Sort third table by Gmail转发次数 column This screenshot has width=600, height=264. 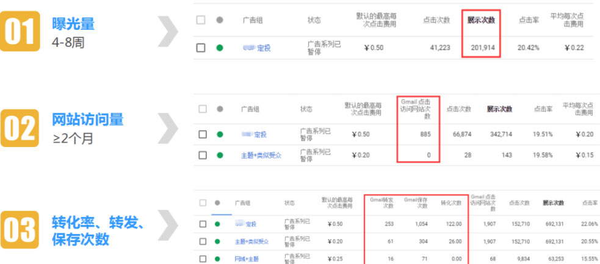point(382,202)
